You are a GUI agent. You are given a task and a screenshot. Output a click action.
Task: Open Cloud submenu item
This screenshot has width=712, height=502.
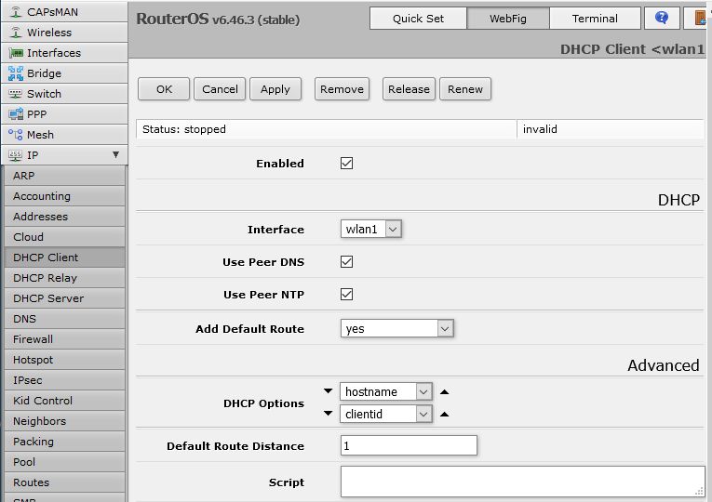click(x=65, y=237)
